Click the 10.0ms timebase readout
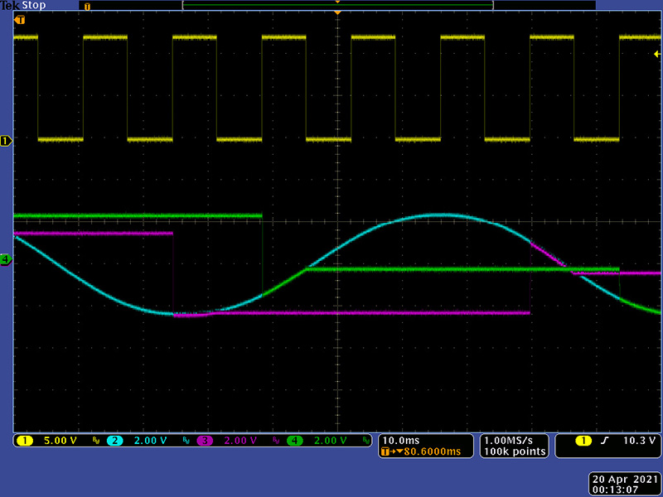663x497 pixels. pyautogui.click(x=401, y=441)
